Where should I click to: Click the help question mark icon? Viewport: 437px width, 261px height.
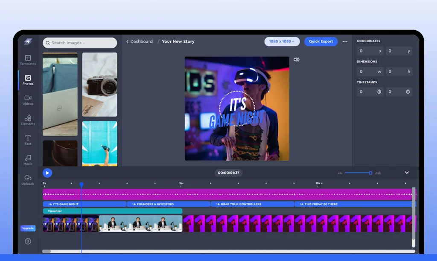(28, 241)
